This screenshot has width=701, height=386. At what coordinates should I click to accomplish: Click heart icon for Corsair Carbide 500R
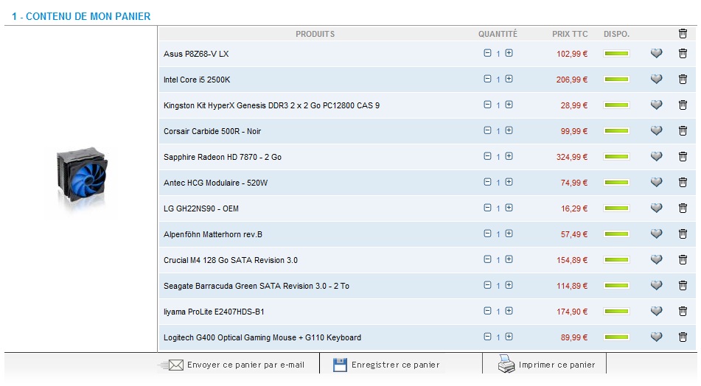click(656, 131)
